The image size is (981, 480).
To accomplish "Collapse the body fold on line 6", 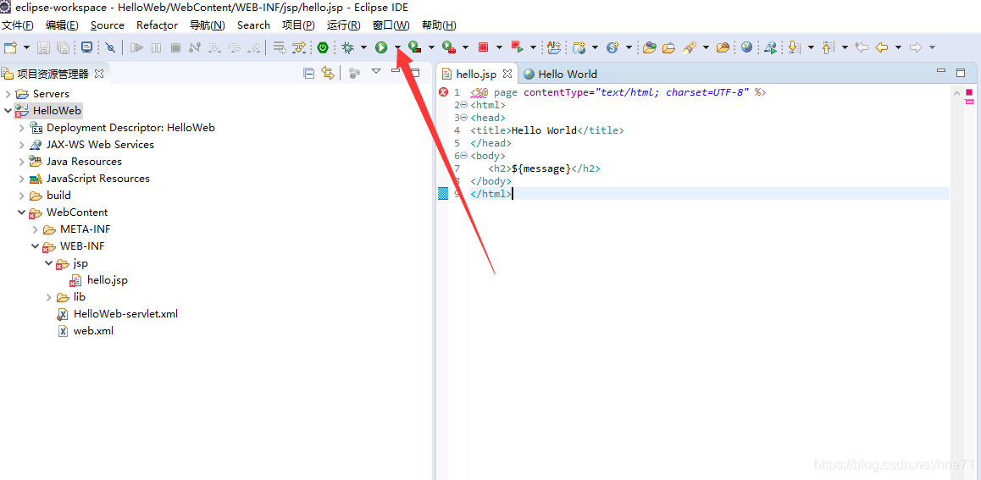I will point(464,156).
